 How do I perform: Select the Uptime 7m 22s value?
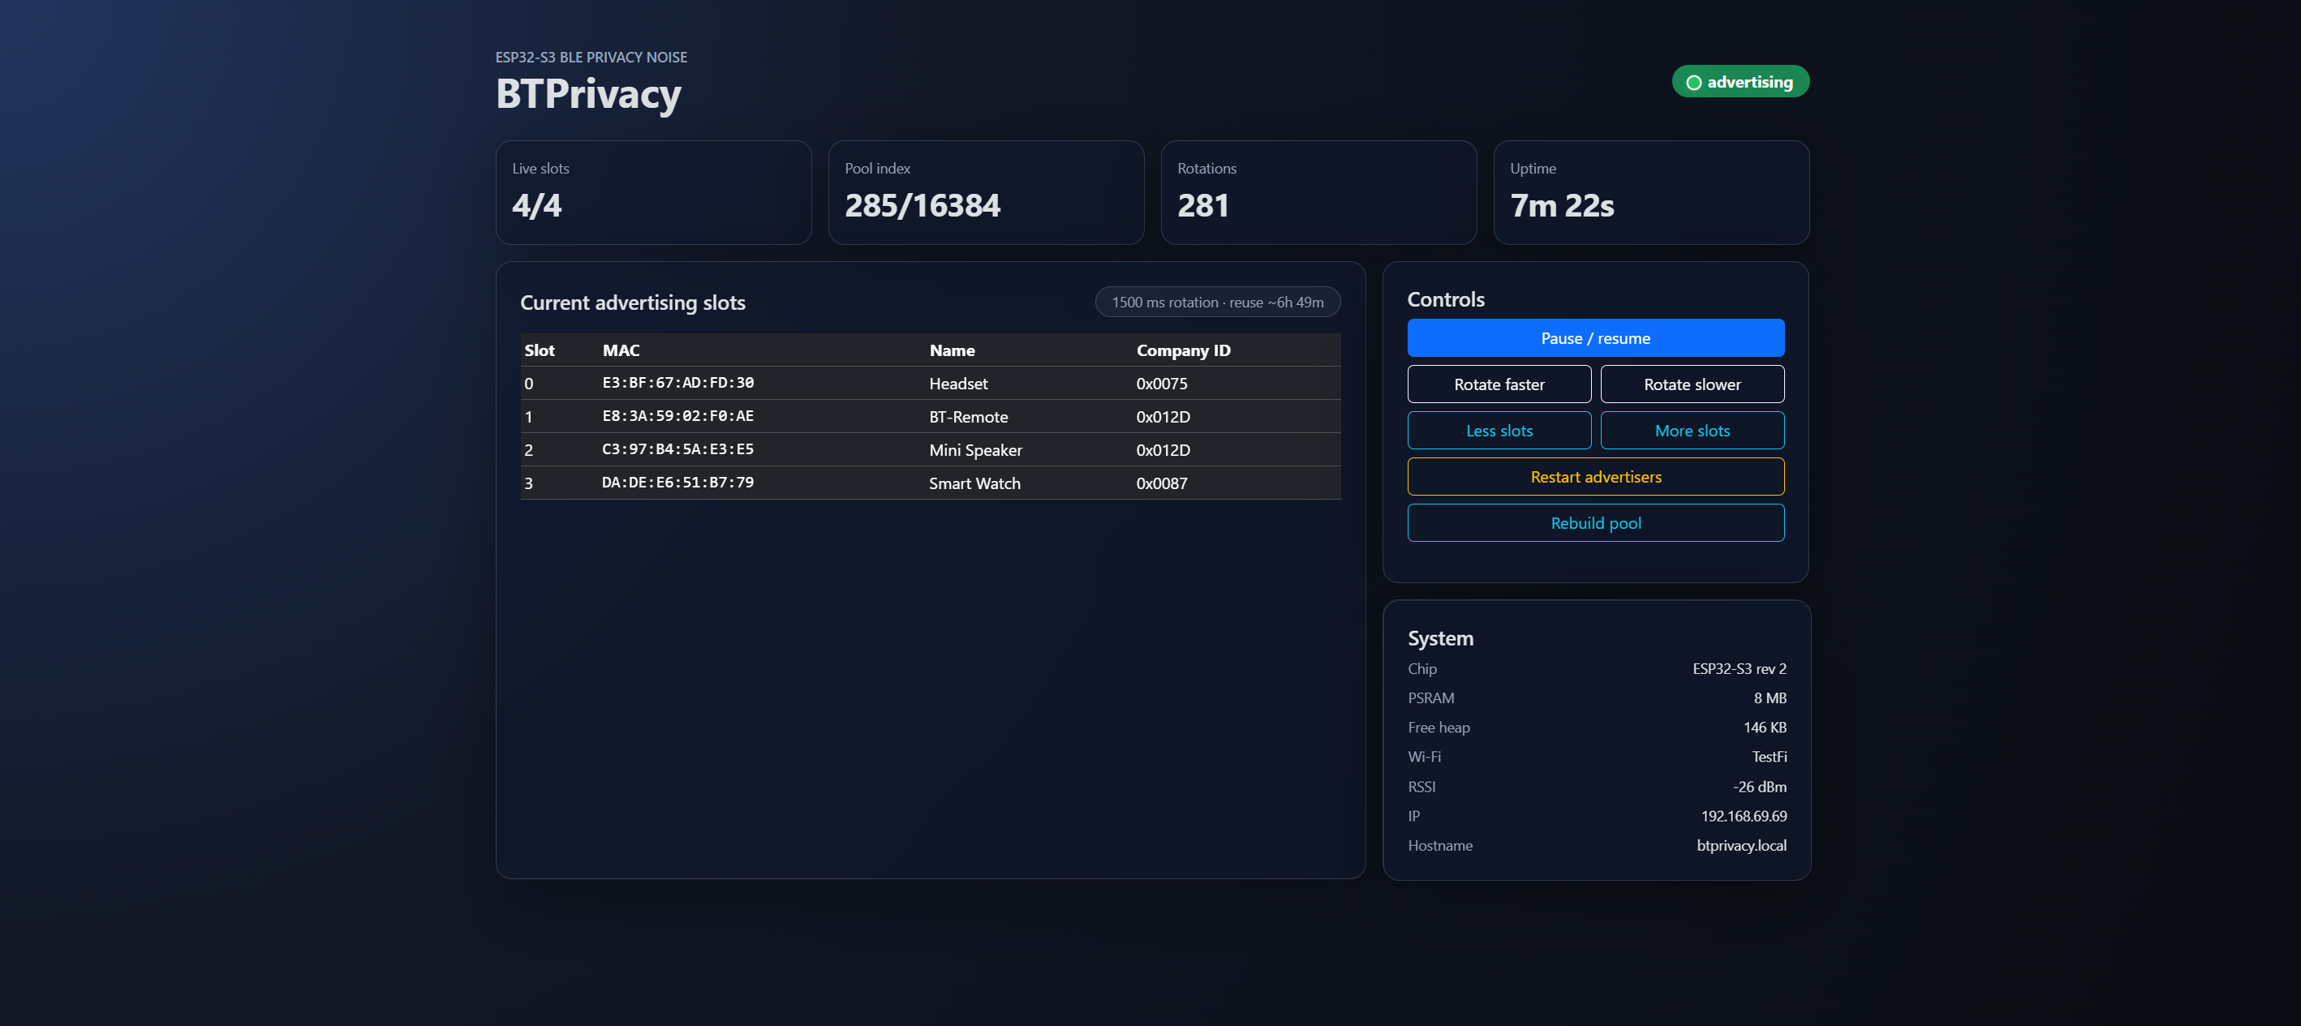coord(1561,206)
